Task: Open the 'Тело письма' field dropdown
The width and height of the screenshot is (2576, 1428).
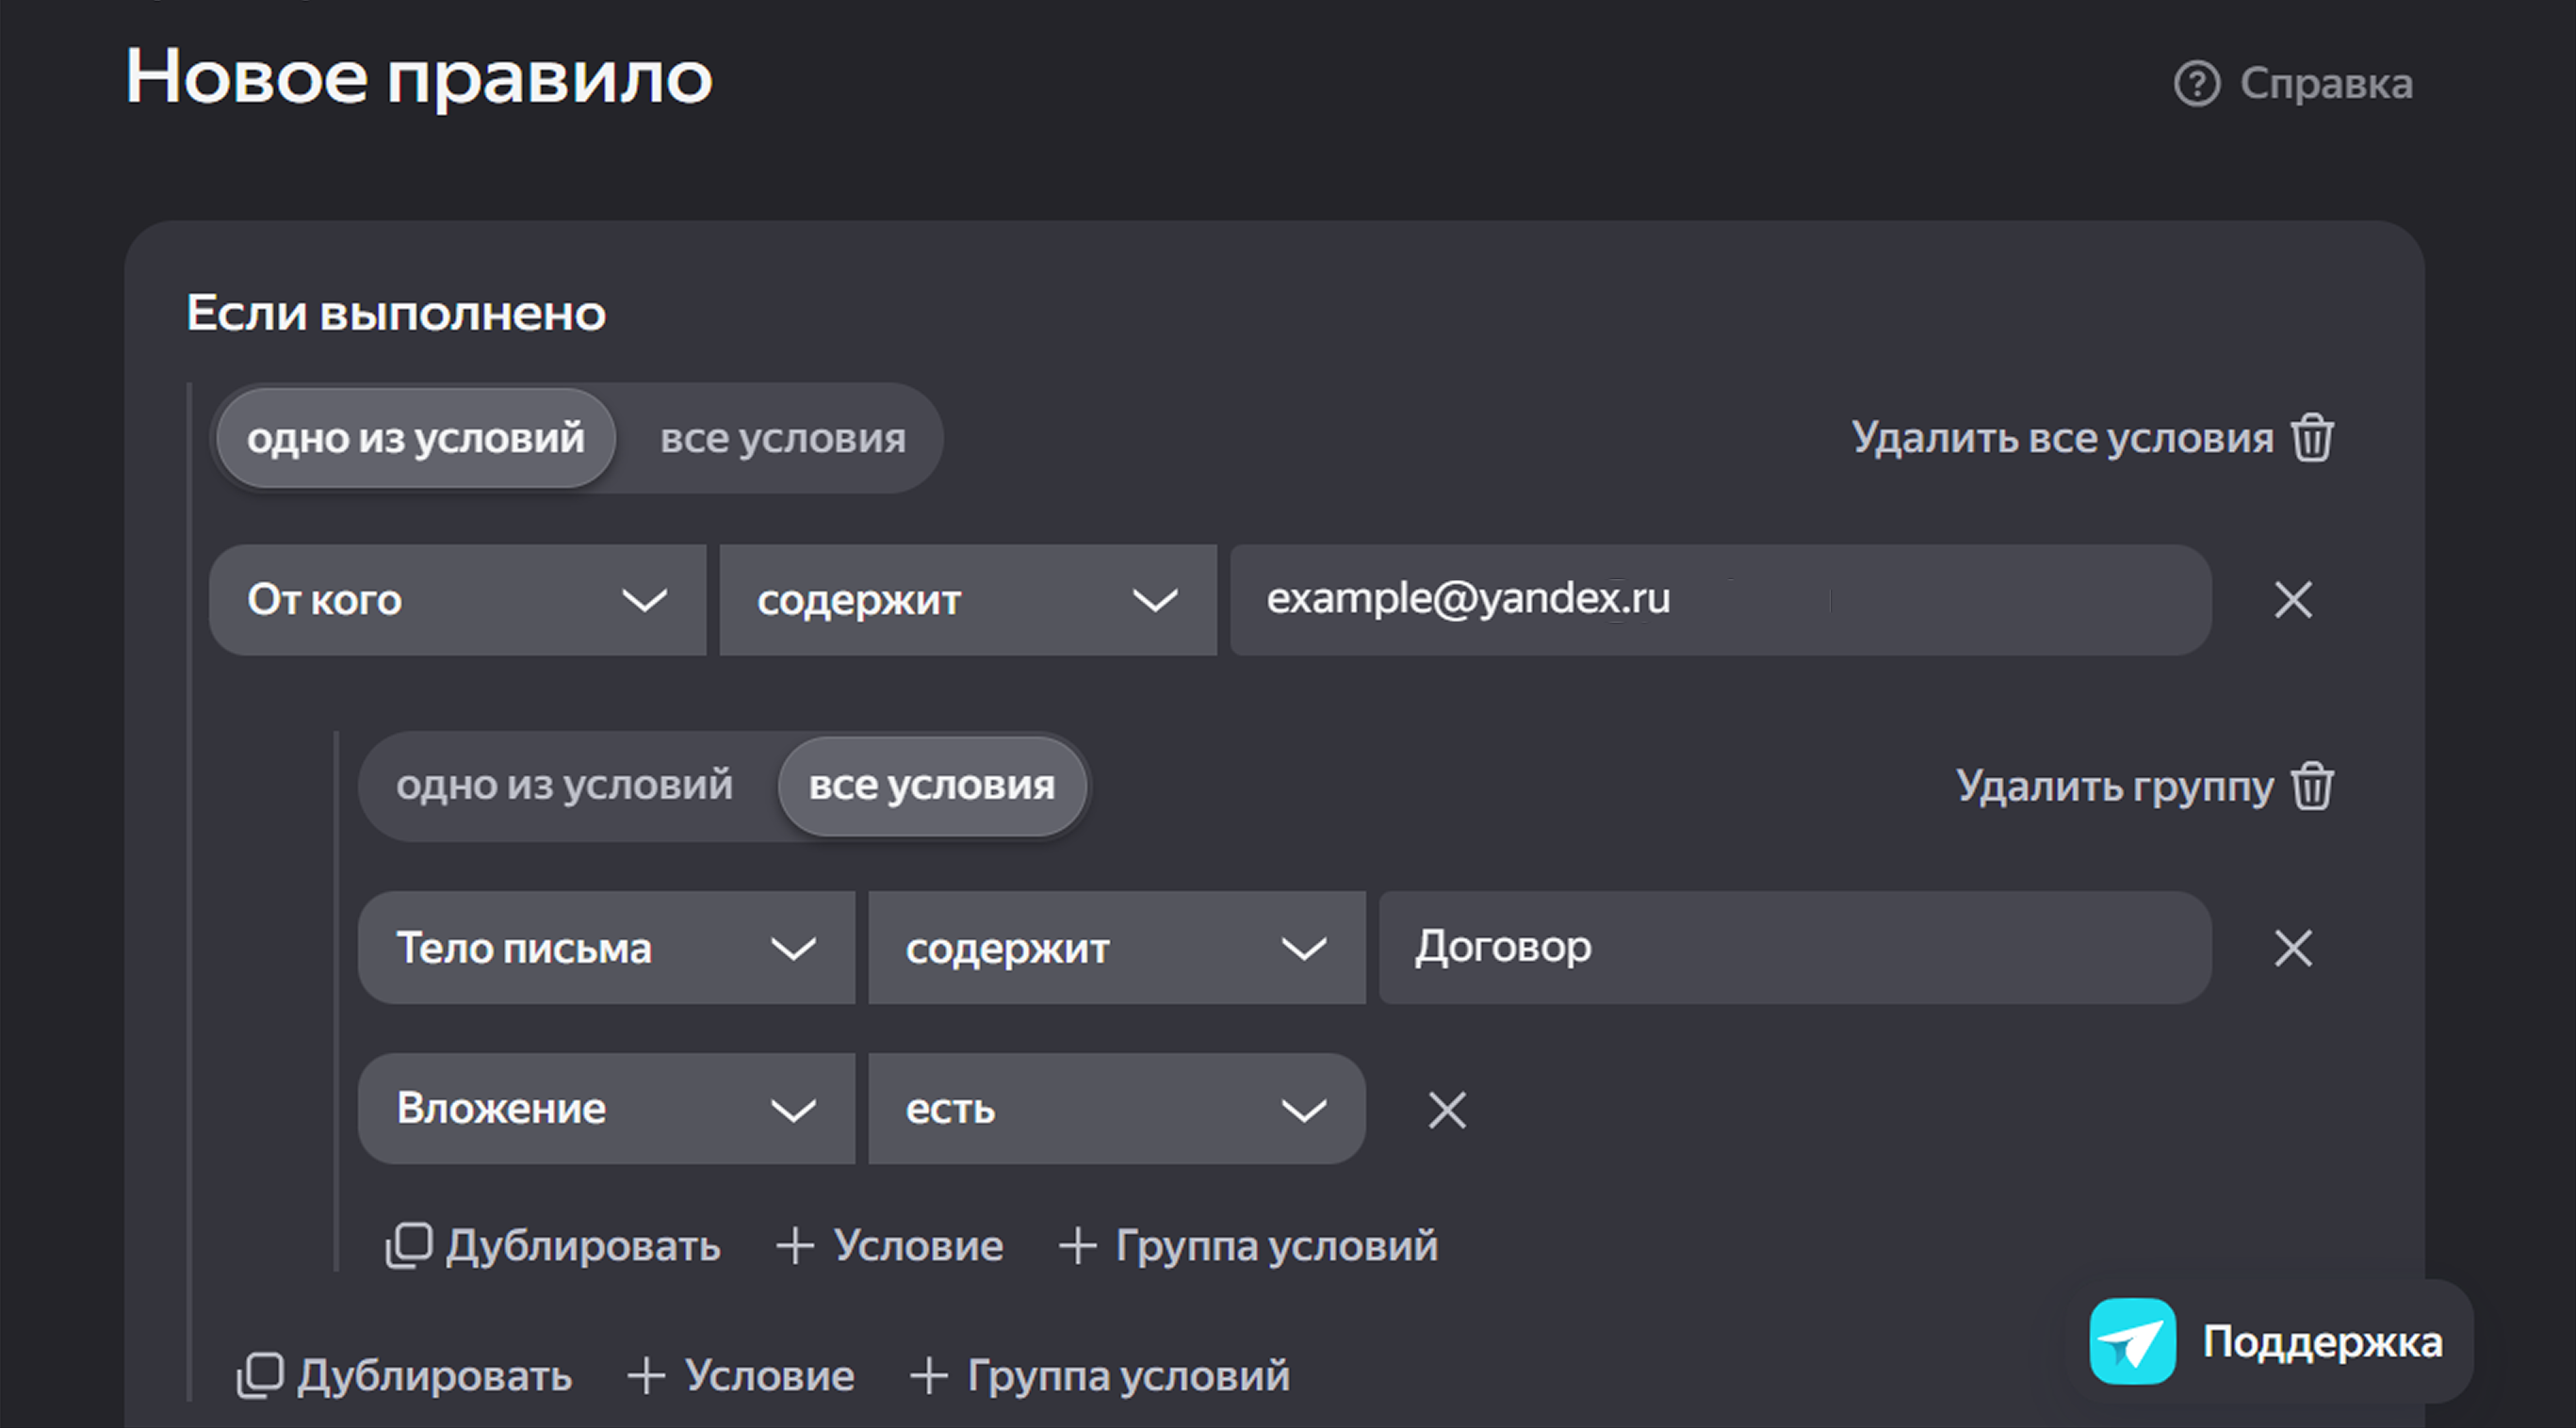Action: point(606,948)
